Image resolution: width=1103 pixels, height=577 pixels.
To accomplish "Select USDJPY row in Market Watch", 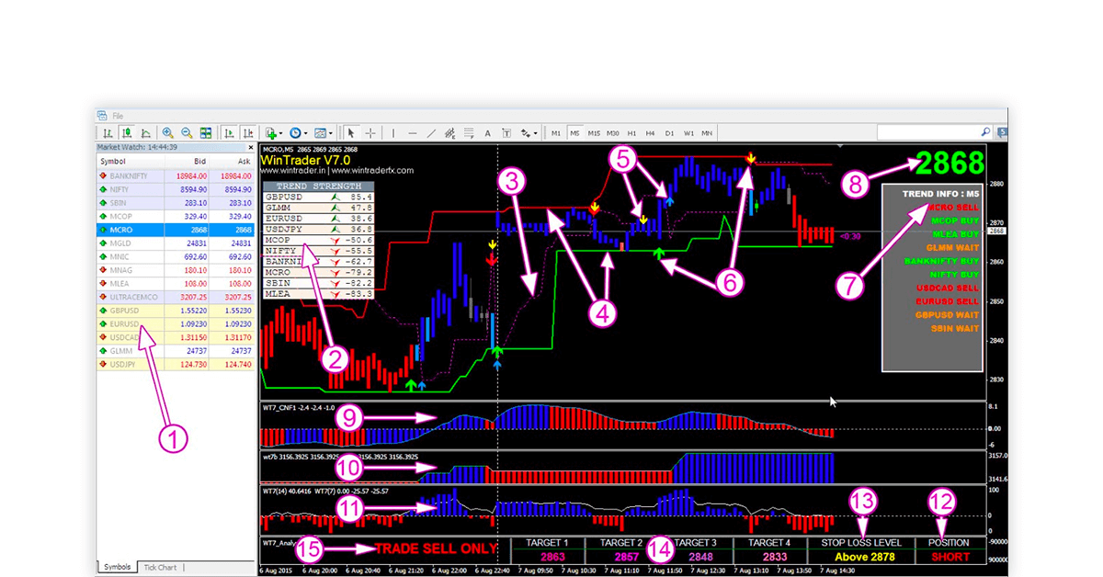I will coord(176,364).
